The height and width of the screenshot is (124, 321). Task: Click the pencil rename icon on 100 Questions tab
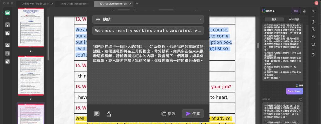[130, 4]
